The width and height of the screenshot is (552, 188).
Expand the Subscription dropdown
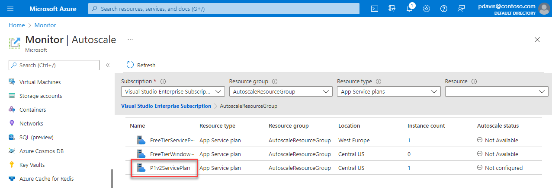tap(173, 91)
